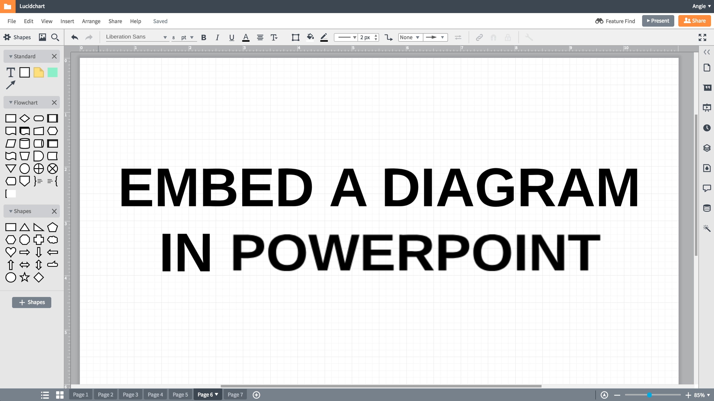Screen dimensions: 714x401
Task: Add a new page with the plus button
Action: click(256, 395)
